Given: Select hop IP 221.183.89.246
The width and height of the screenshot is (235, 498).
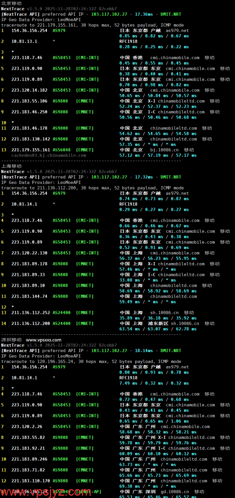Looking at the screenshot, I should tap(29, 459).
